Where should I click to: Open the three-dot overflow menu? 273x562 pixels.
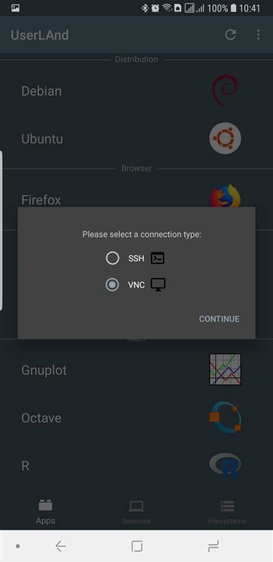(x=258, y=35)
